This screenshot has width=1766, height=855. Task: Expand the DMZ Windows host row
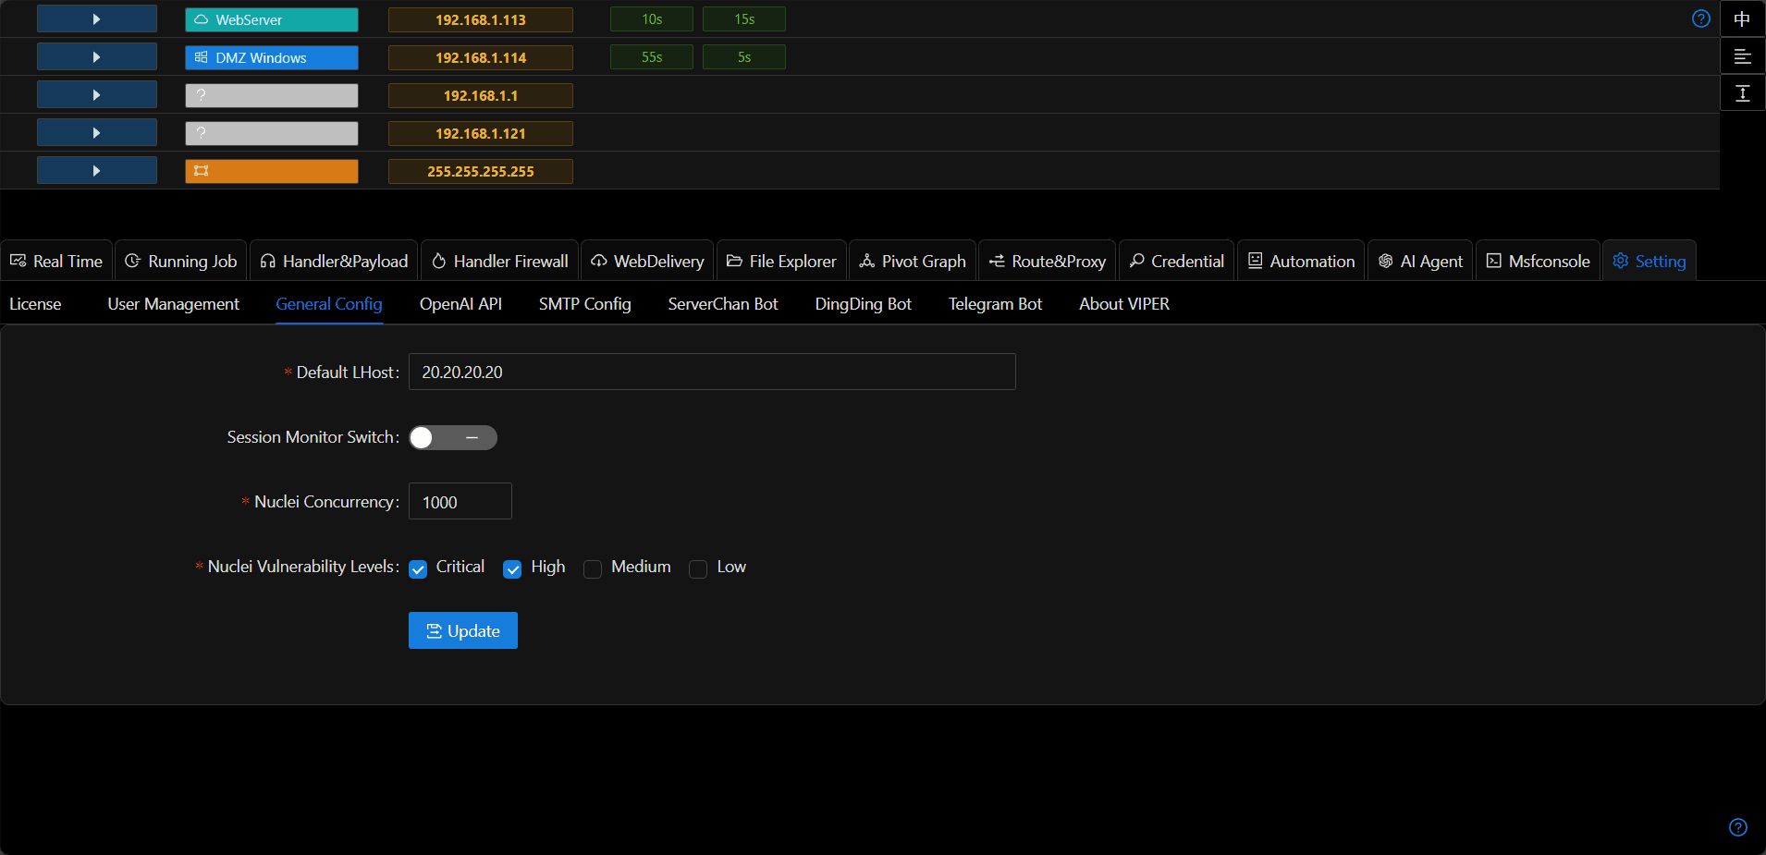coord(97,57)
